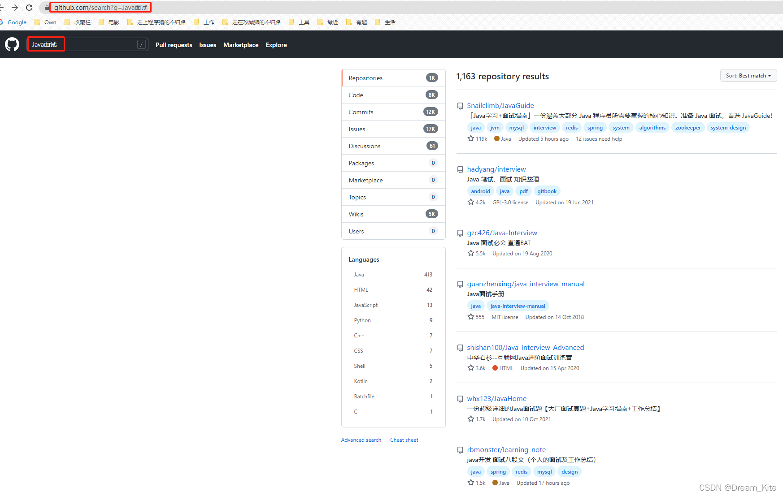Star count 3.6k on Java-Interview-Advanced
The width and height of the screenshot is (783, 496).
pyautogui.click(x=476, y=368)
